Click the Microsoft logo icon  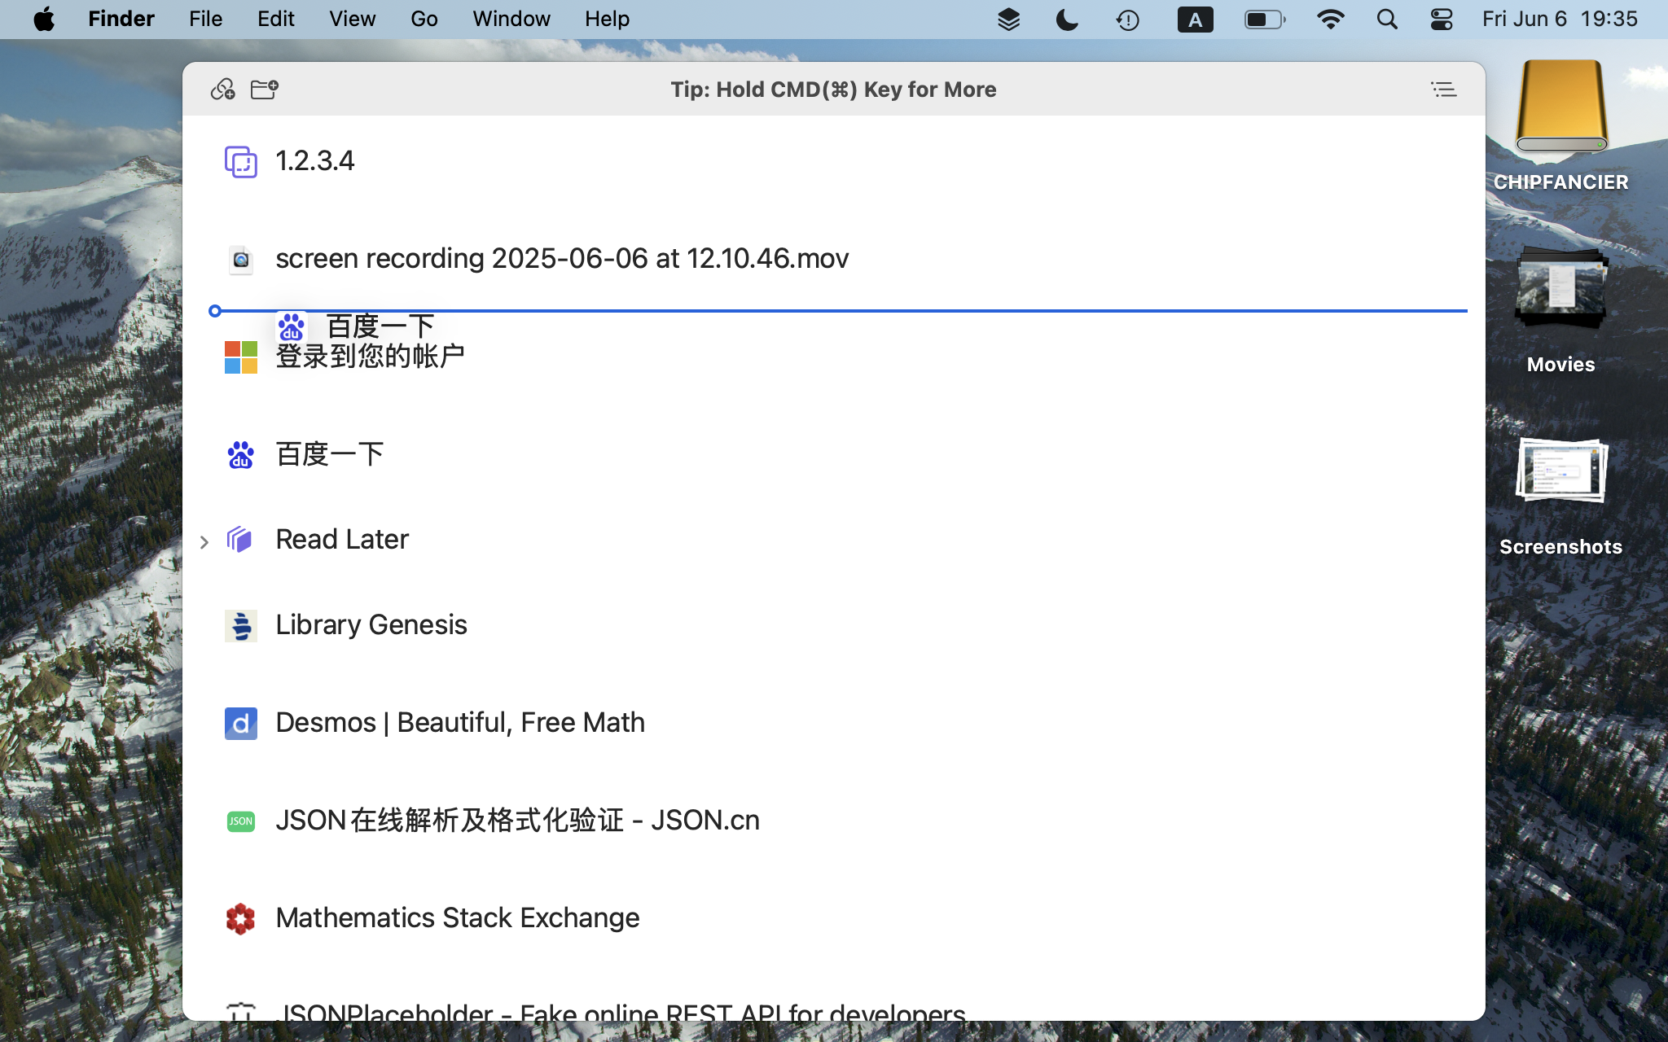tap(240, 357)
